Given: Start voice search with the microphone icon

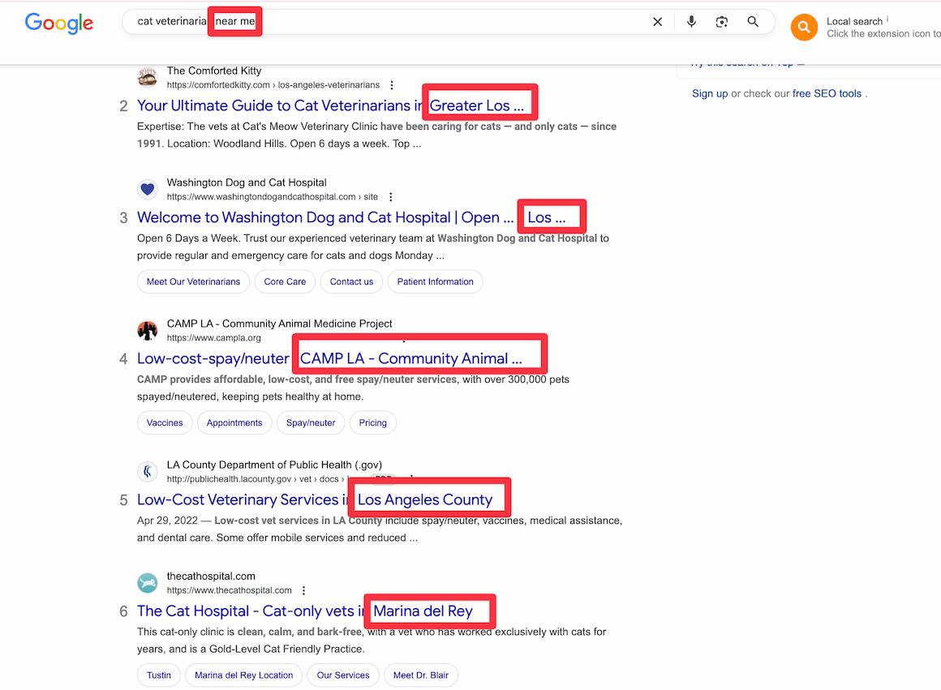Looking at the screenshot, I should click(x=691, y=22).
